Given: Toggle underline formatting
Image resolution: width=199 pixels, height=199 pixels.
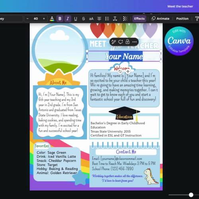Looking at the screenshot, I should [x=76, y=19].
